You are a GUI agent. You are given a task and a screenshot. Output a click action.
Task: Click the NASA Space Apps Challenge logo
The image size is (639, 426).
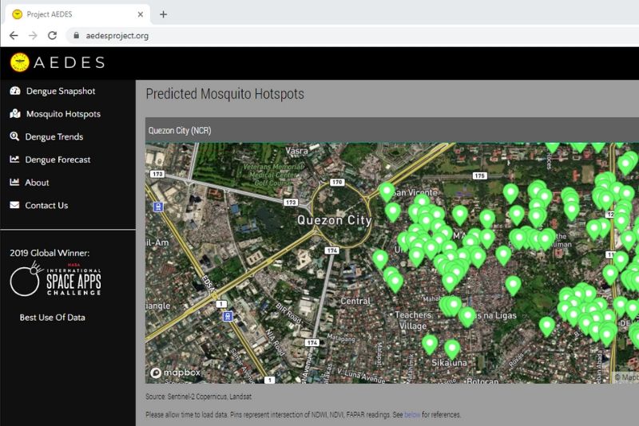coord(55,278)
